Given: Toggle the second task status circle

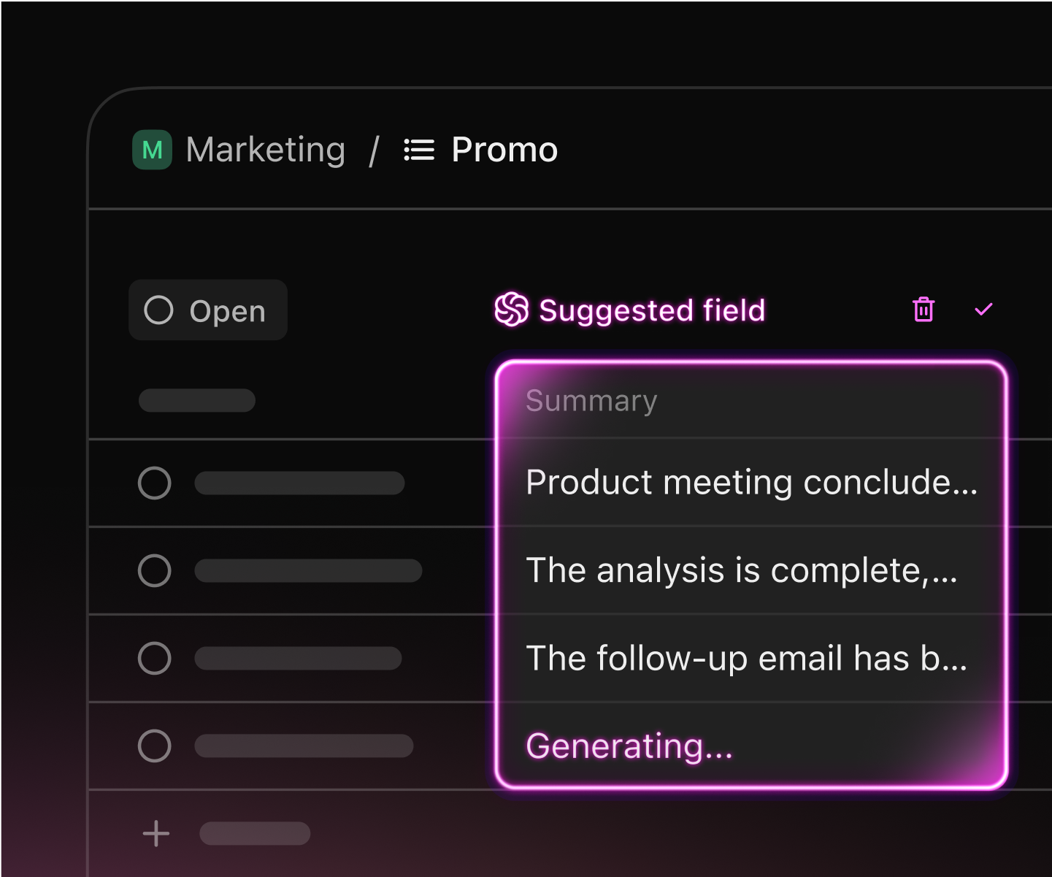Looking at the screenshot, I should (155, 570).
